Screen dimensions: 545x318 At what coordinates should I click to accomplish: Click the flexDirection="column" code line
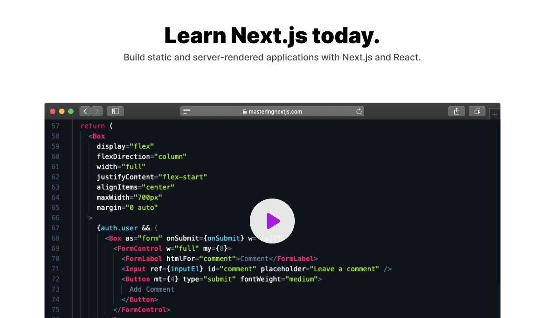point(142,156)
